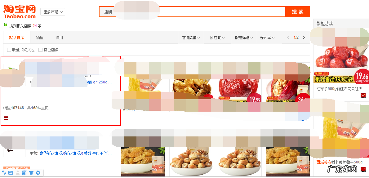Open the 所在地 filter dropdown
The height and width of the screenshot is (178, 369).
click(x=217, y=38)
